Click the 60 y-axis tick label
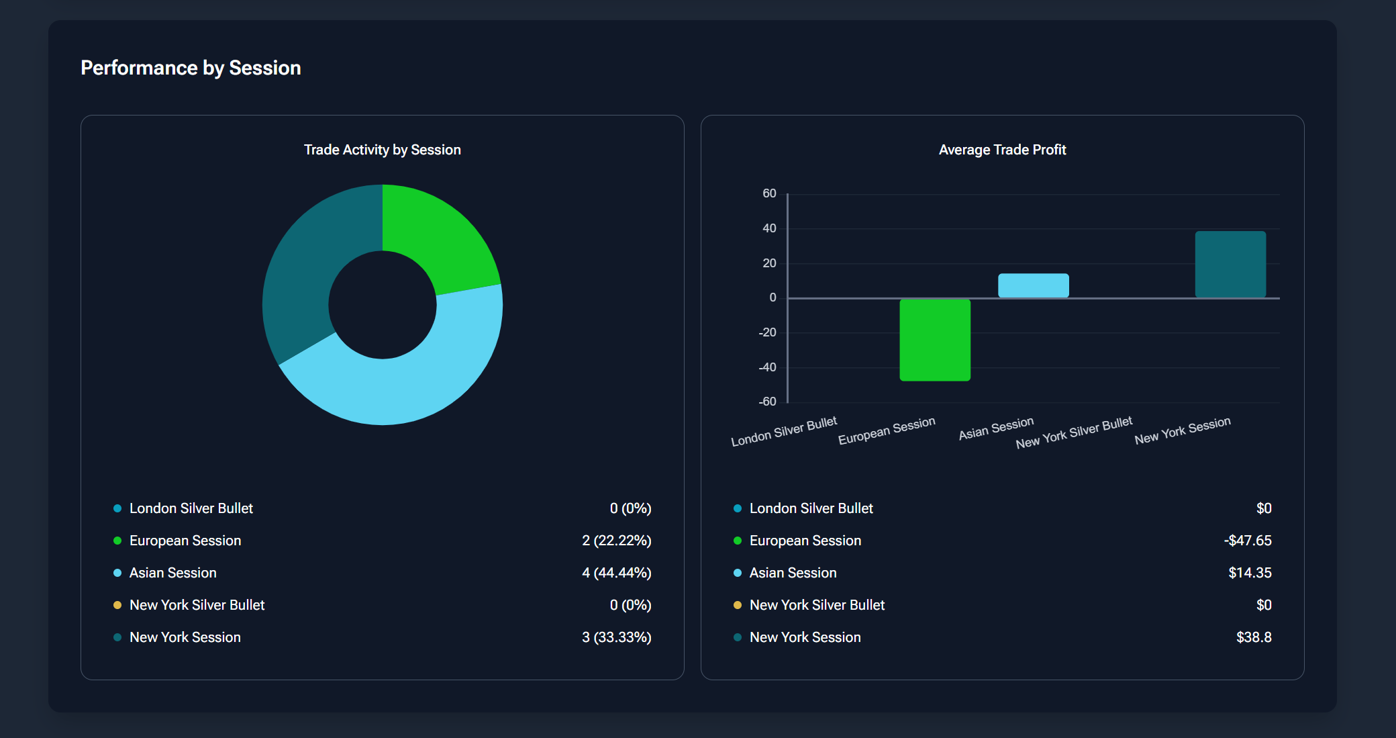 point(769,193)
